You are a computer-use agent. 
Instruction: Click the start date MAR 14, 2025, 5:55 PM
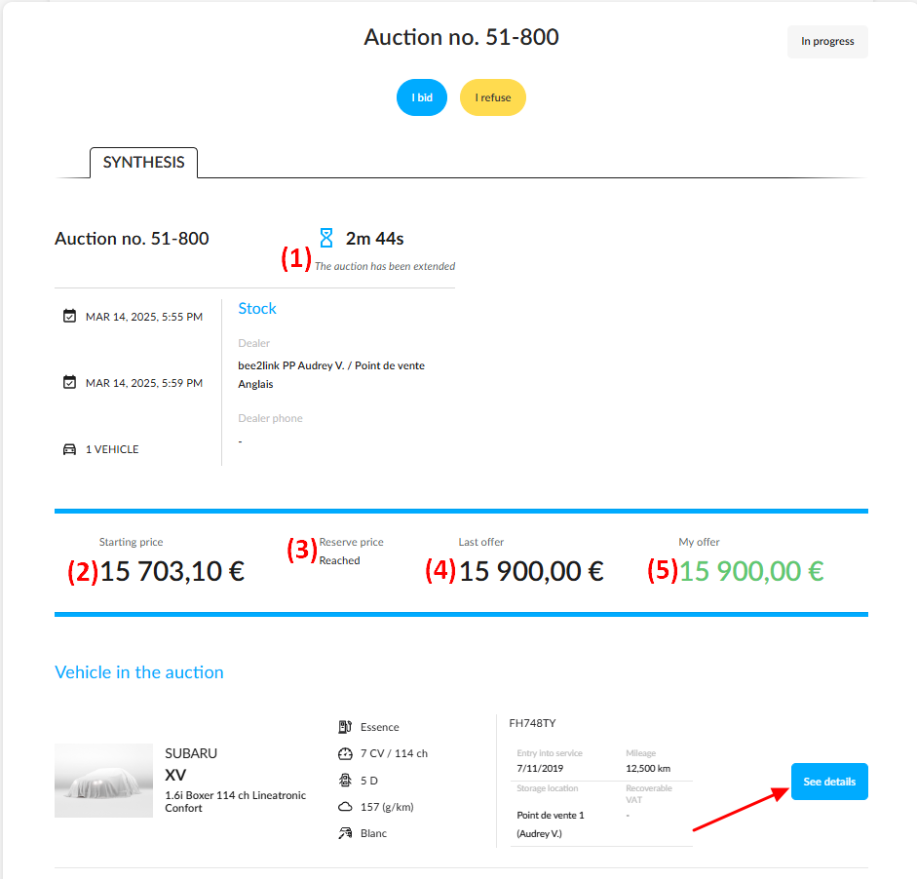pyautogui.click(x=144, y=317)
